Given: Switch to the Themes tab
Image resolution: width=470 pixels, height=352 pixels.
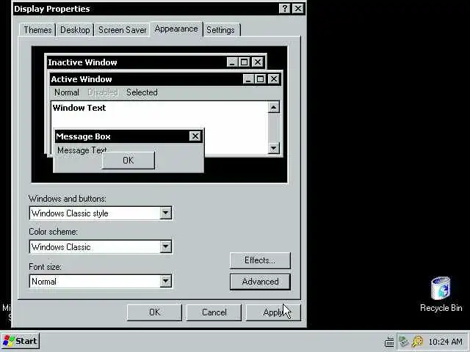Looking at the screenshot, I should coord(37,30).
